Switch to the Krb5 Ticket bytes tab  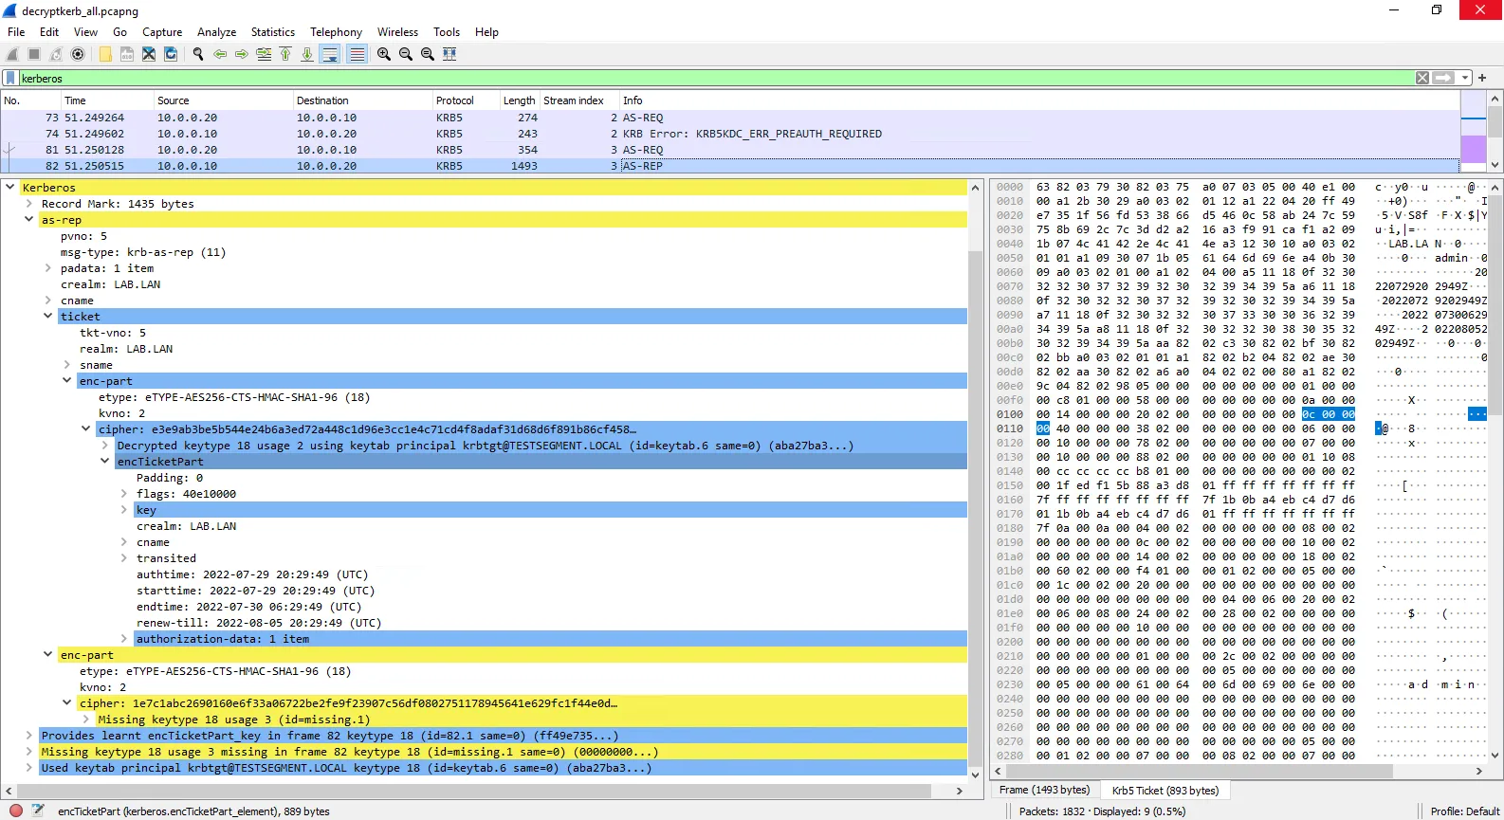pos(1165,790)
